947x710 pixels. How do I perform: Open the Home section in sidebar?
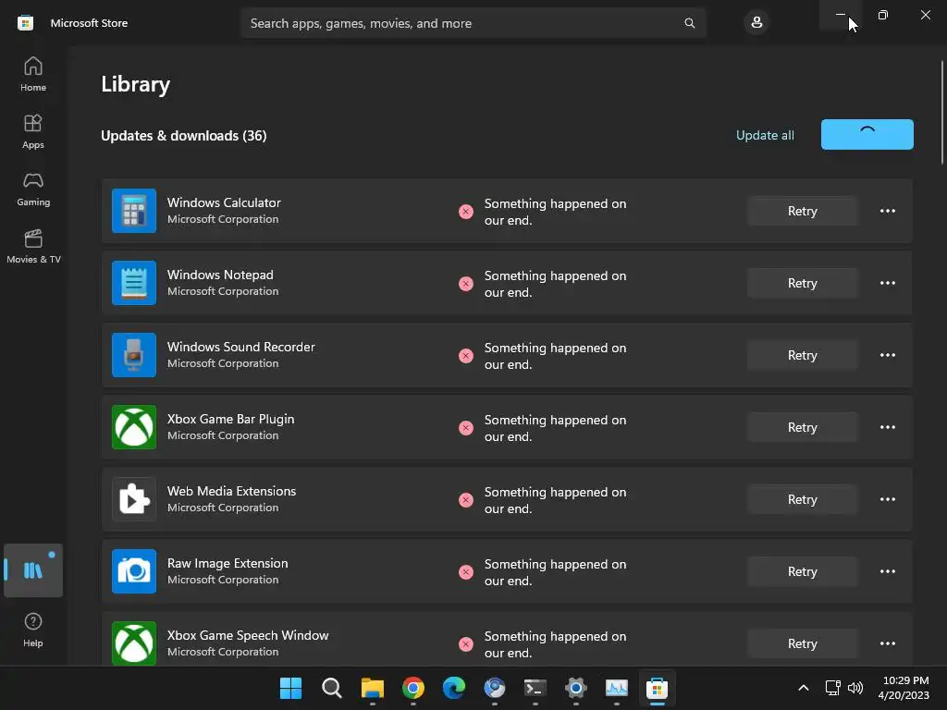point(33,74)
